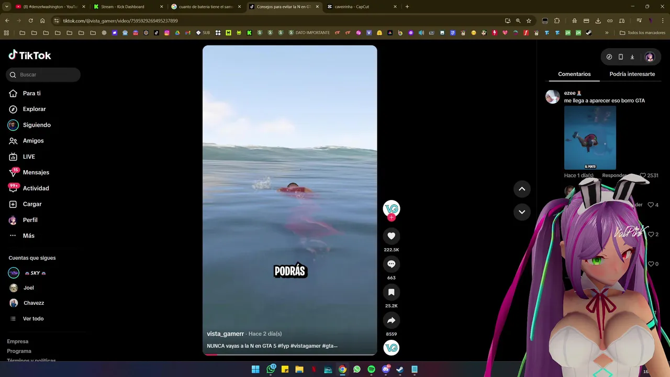This screenshot has width=670, height=377.
Task: Open a new Chrome tab
Action: click(x=407, y=7)
